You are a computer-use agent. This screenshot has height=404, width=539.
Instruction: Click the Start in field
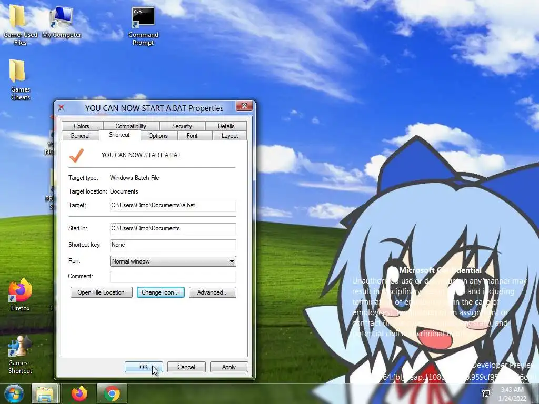[173, 228]
